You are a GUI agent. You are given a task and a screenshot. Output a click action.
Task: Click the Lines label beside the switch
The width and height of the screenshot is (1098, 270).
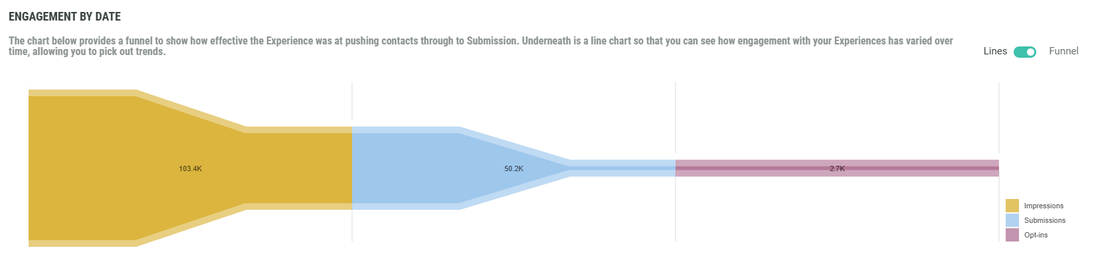(994, 51)
